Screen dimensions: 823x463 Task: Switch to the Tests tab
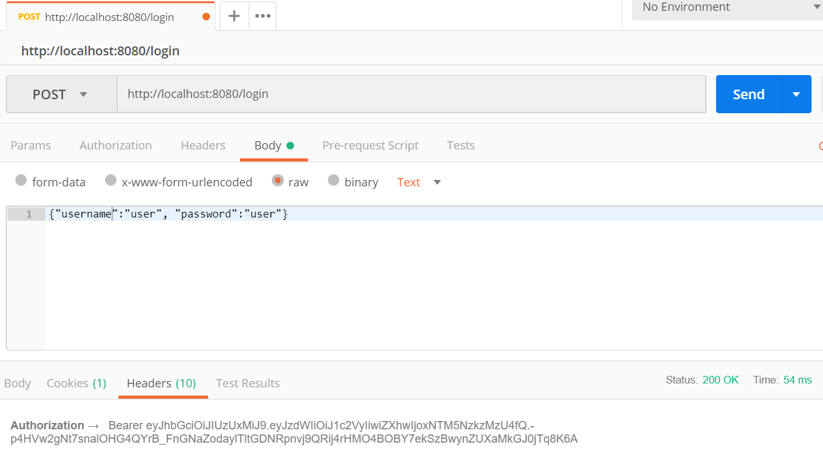click(x=460, y=145)
